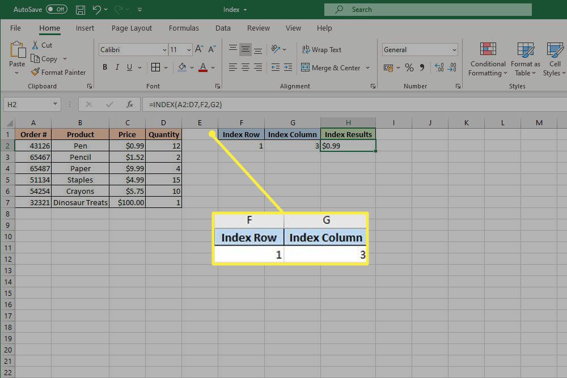Image resolution: width=567 pixels, height=378 pixels.
Task: Click inside the formula bar
Action: (354, 104)
